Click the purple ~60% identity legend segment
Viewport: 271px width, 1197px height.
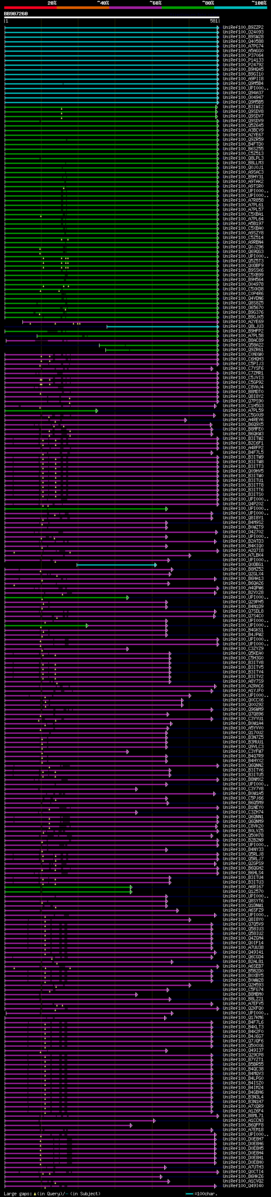[136, 8]
